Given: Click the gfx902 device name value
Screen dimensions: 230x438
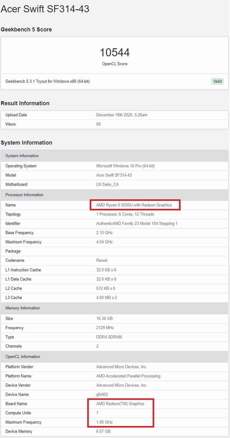Looking at the screenshot, I should pyautogui.click(x=102, y=395).
